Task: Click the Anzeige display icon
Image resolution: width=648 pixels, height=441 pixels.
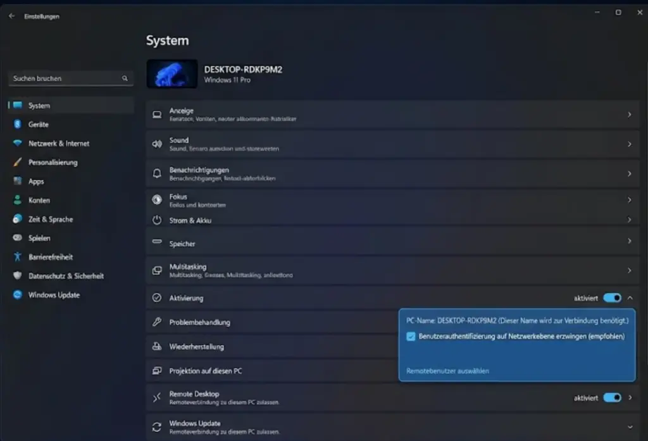Action: (x=157, y=115)
